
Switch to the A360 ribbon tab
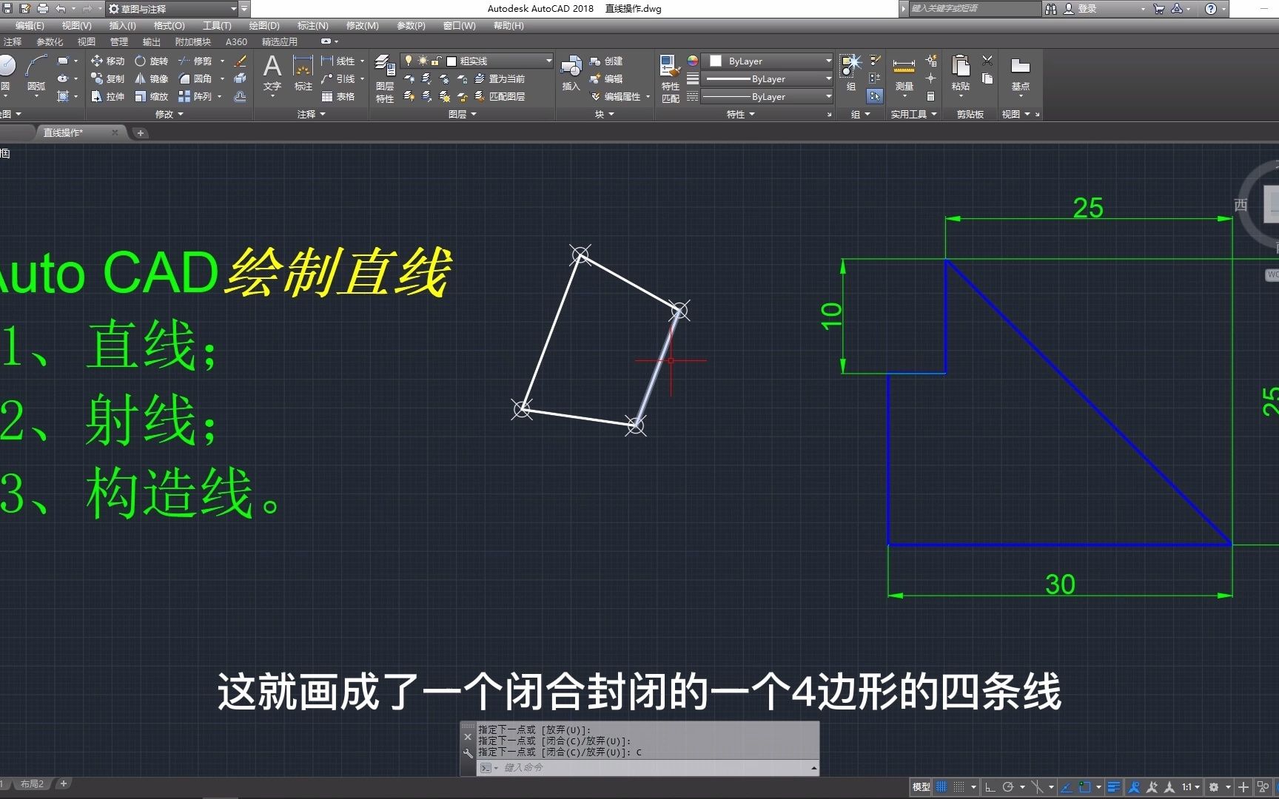[x=236, y=41]
